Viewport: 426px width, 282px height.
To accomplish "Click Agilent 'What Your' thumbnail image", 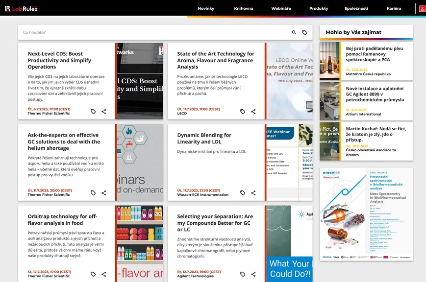I will (289, 244).
